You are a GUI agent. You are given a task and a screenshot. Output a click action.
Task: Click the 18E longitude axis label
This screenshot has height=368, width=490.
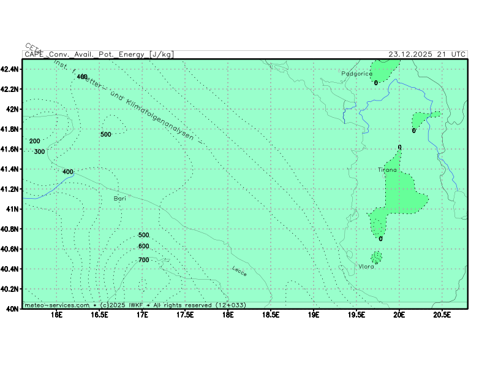(228, 316)
